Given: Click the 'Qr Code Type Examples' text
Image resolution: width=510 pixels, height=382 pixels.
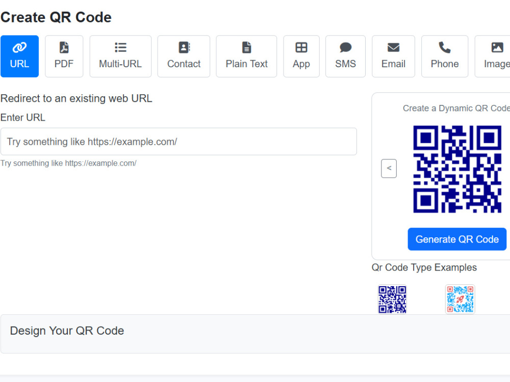Looking at the screenshot, I should tap(424, 267).
